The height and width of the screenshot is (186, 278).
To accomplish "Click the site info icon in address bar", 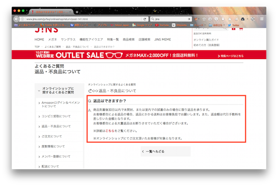I will (23, 19).
